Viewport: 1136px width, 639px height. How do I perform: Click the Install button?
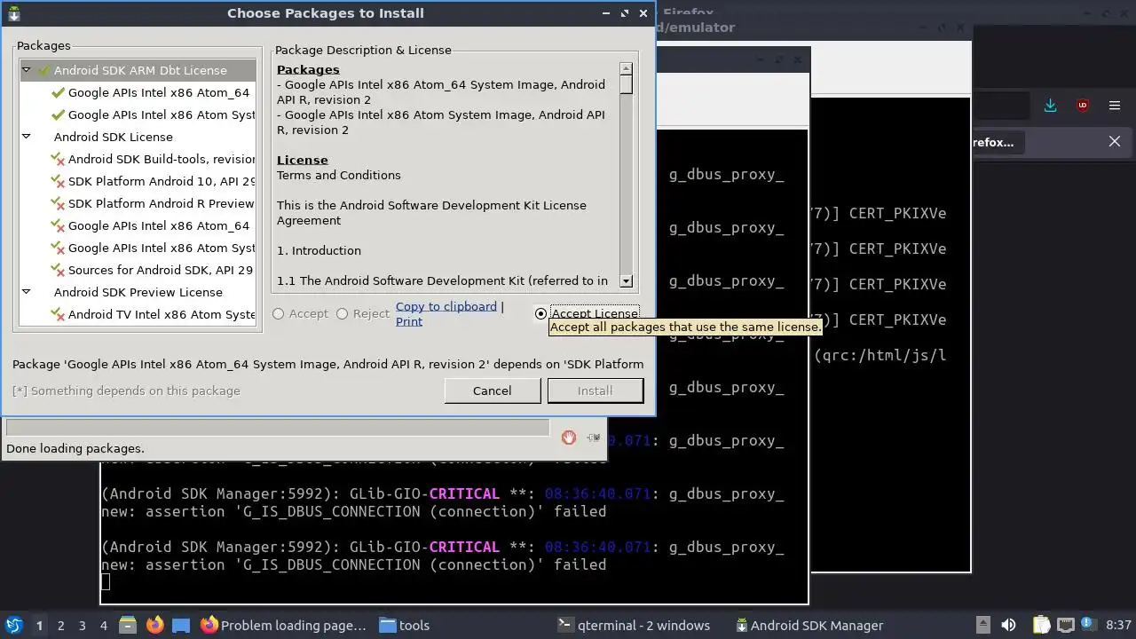pyautogui.click(x=595, y=390)
